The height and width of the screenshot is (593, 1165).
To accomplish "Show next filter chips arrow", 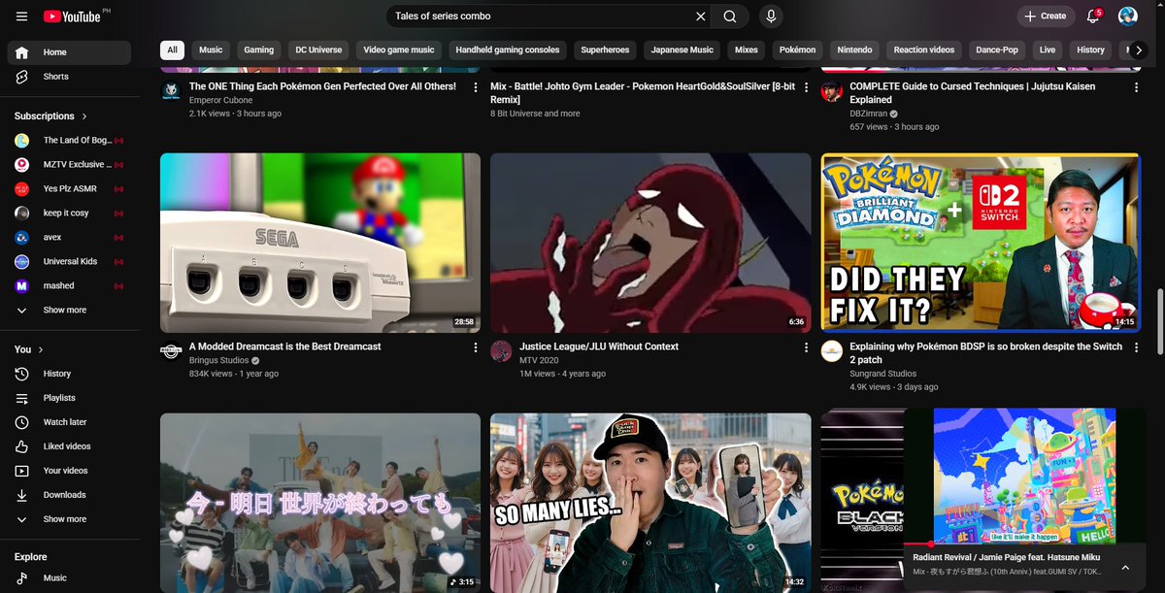I will pyautogui.click(x=1138, y=49).
